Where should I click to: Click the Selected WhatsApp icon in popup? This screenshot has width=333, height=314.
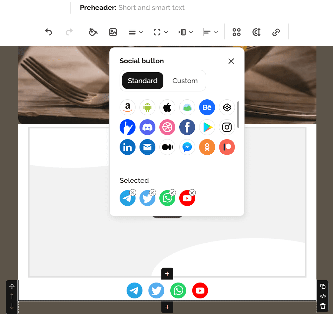point(167,198)
